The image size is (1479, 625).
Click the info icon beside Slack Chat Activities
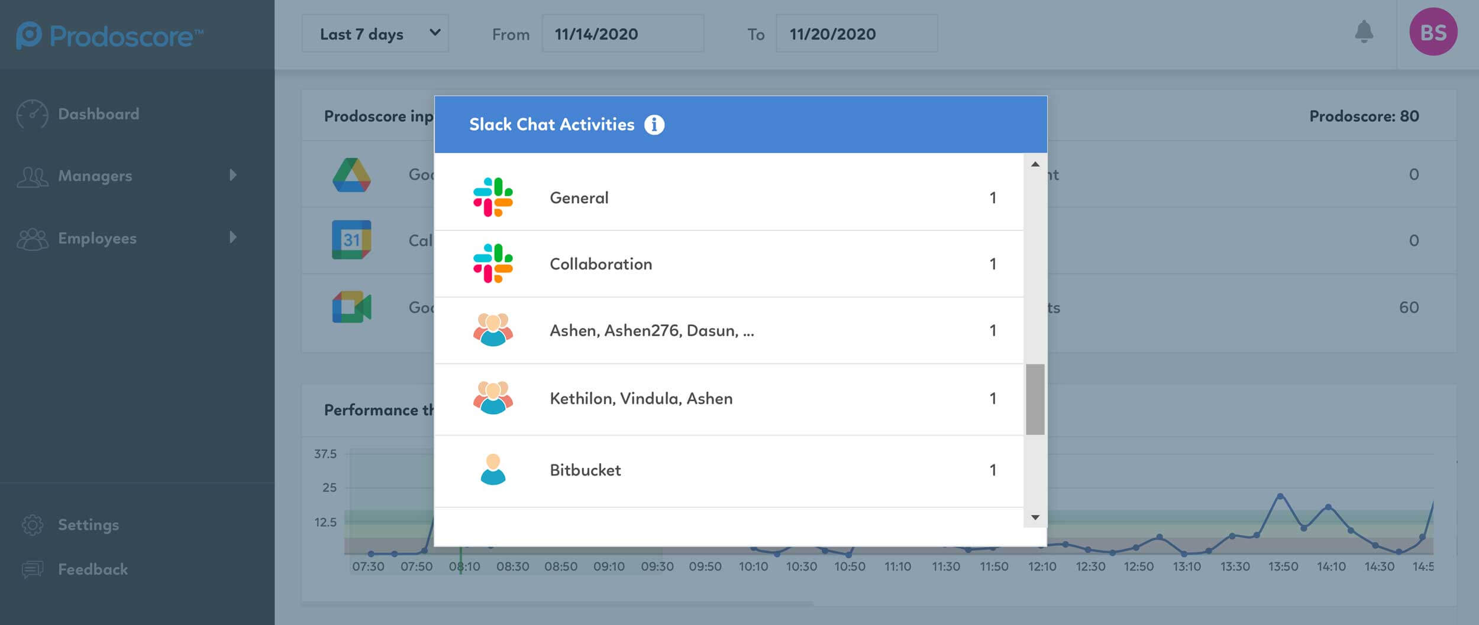point(654,125)
